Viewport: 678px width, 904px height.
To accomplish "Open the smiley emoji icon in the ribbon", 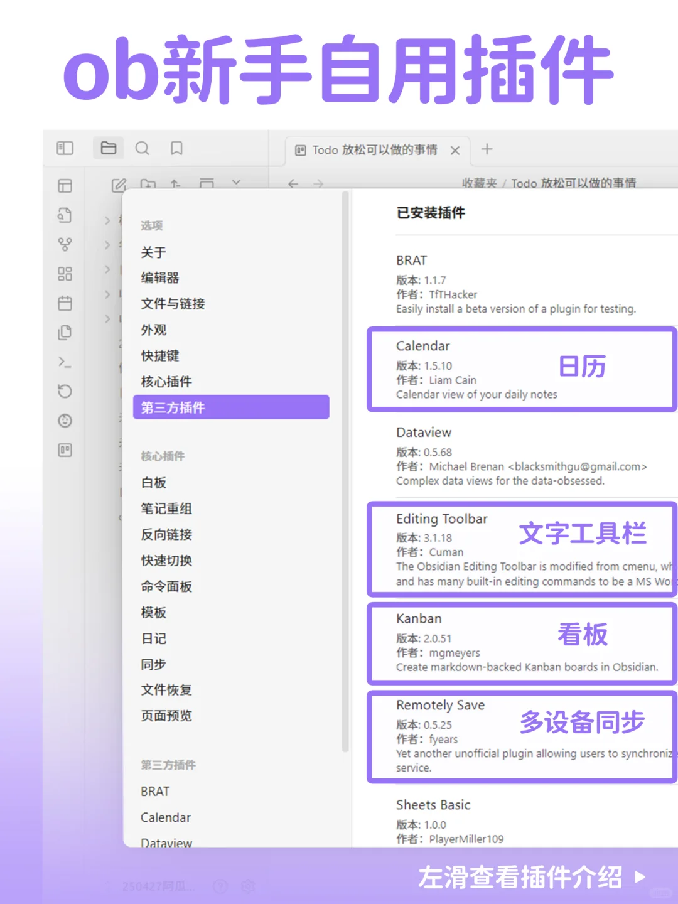I will [65, 421].
